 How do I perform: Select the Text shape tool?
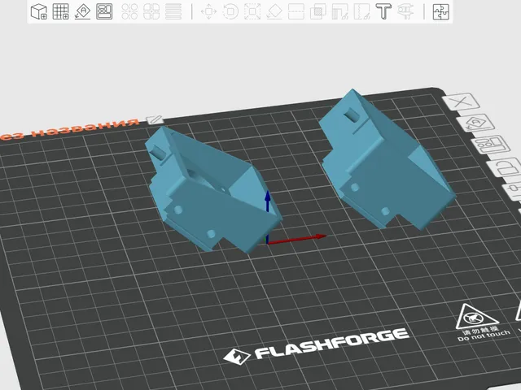click(383, 11)
